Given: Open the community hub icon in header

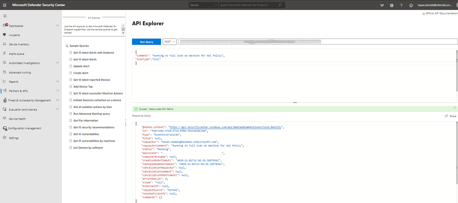Looking at the screenshot, I should (382, 5).
